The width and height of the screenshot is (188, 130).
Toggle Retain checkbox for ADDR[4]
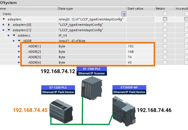(x=165, y=62)
